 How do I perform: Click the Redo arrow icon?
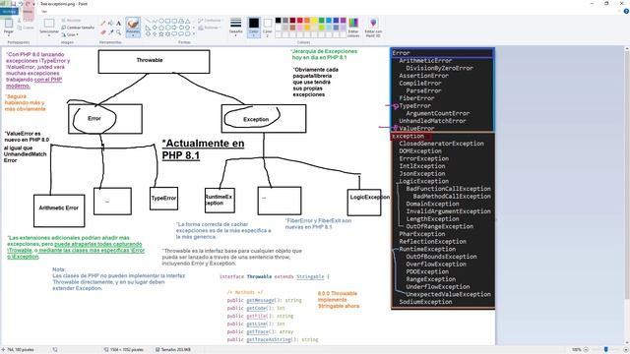28,4
